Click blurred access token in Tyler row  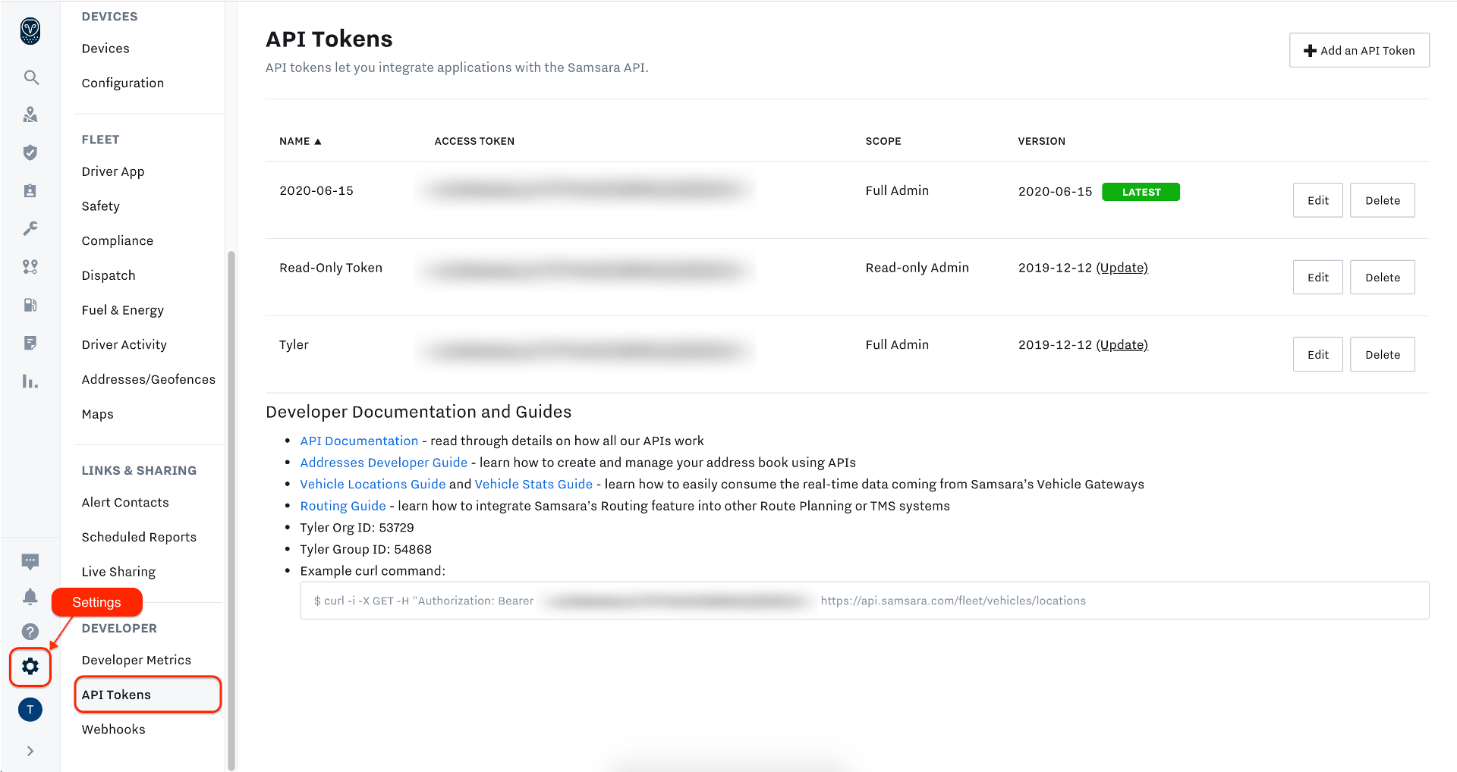pyautogui.click(x=586, y=350)
